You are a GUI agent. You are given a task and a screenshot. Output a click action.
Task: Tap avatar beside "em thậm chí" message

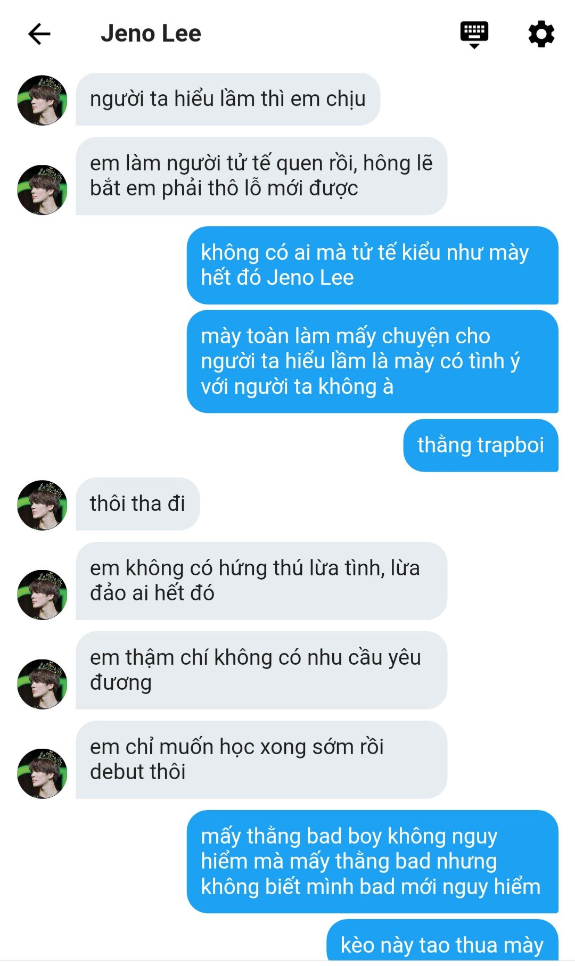[x=43, y=684]
